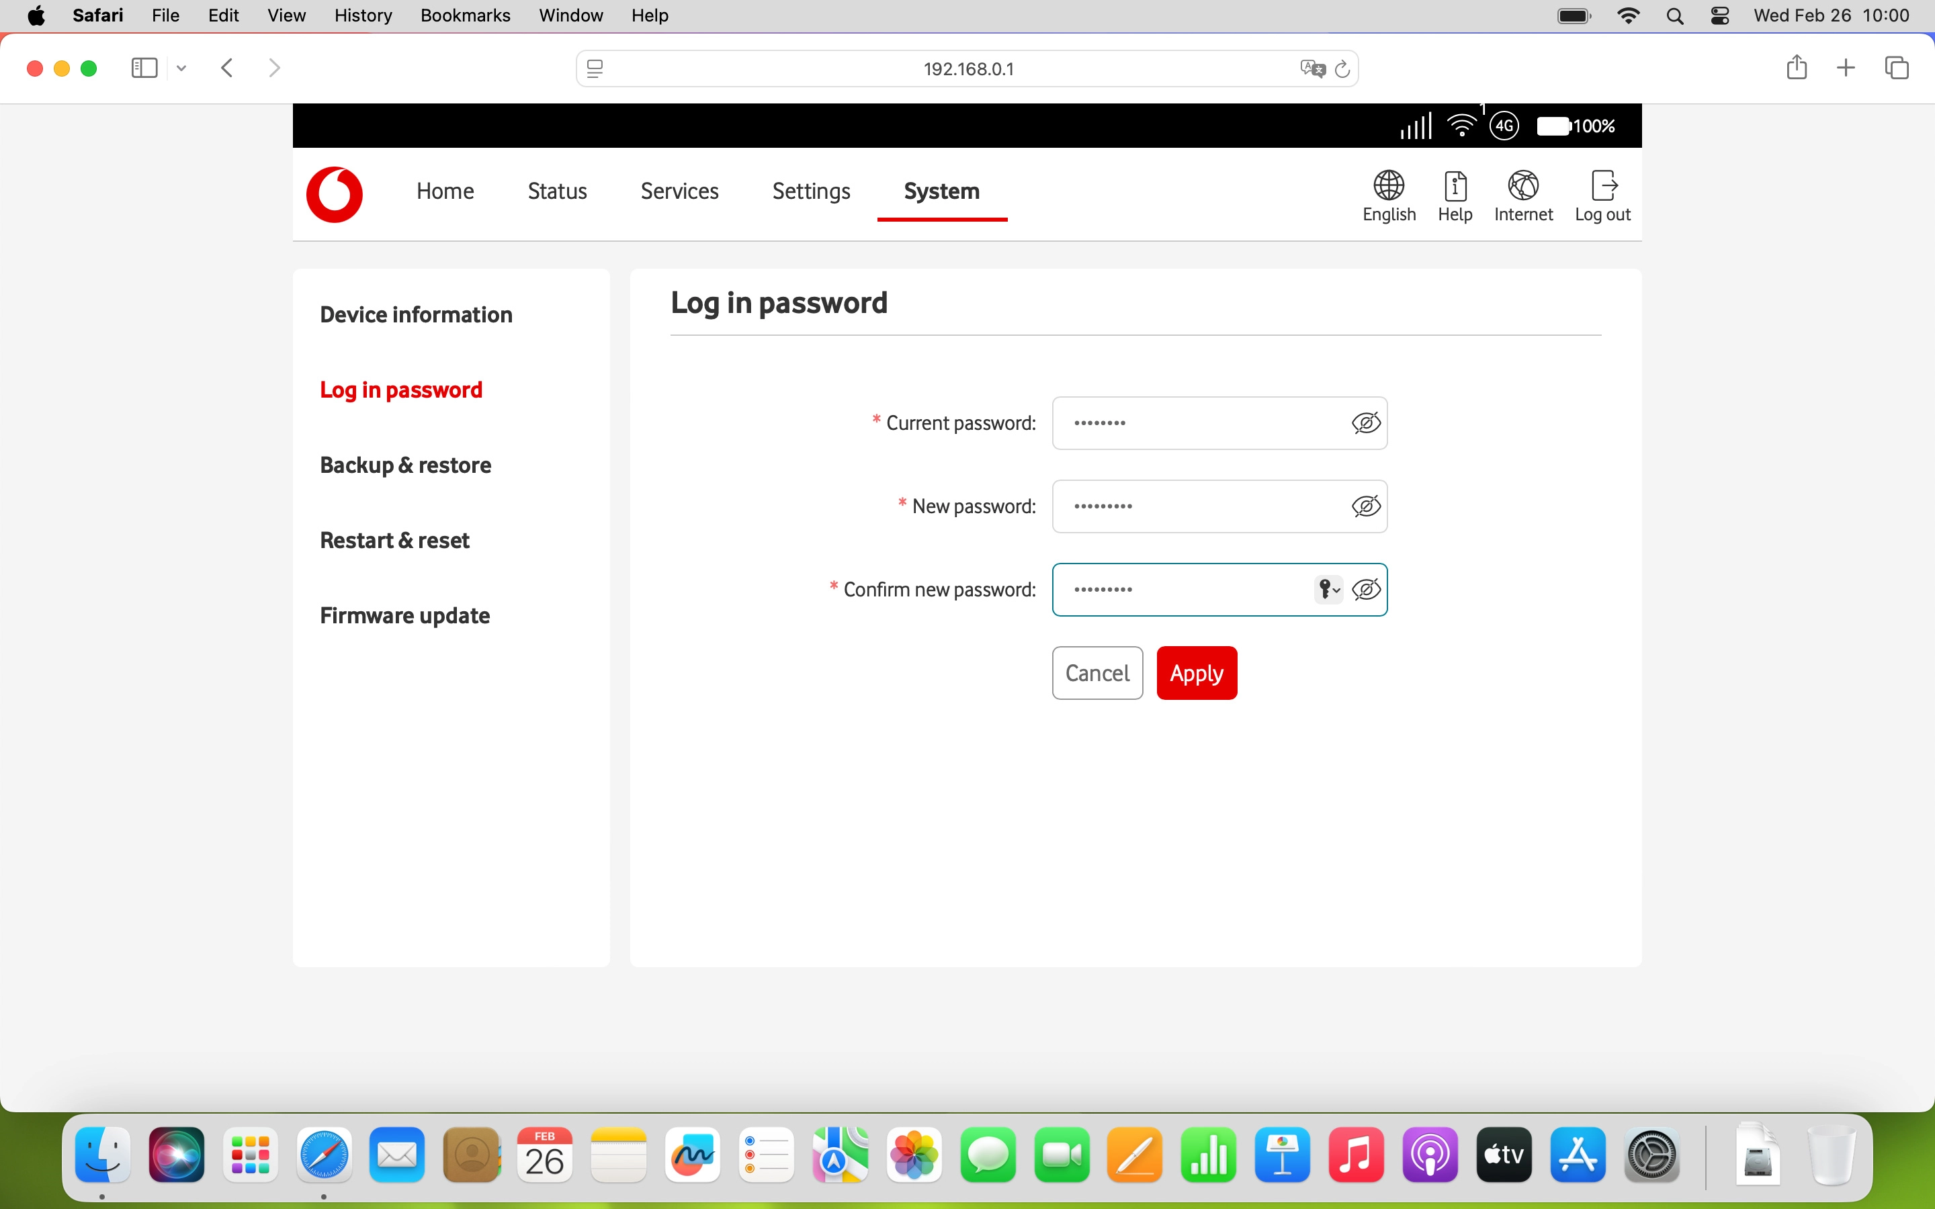The width and height of the screenshot is (1935, 1209).
Task: Apply the new login password
Action: [x=1196, y=672]
